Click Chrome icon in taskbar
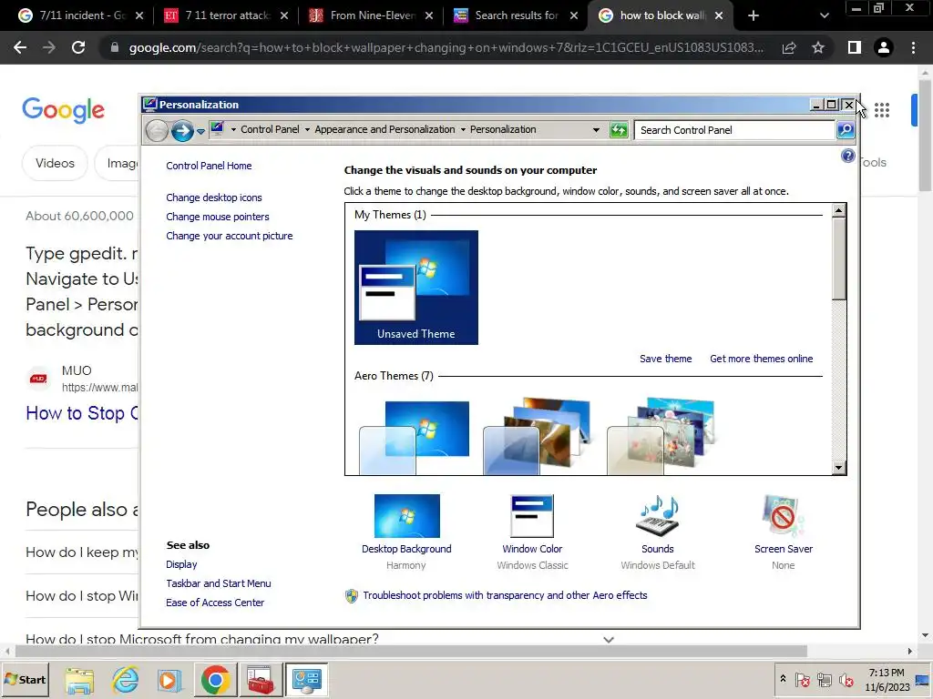This screenshot has height=699, width=933. (215, 679)
